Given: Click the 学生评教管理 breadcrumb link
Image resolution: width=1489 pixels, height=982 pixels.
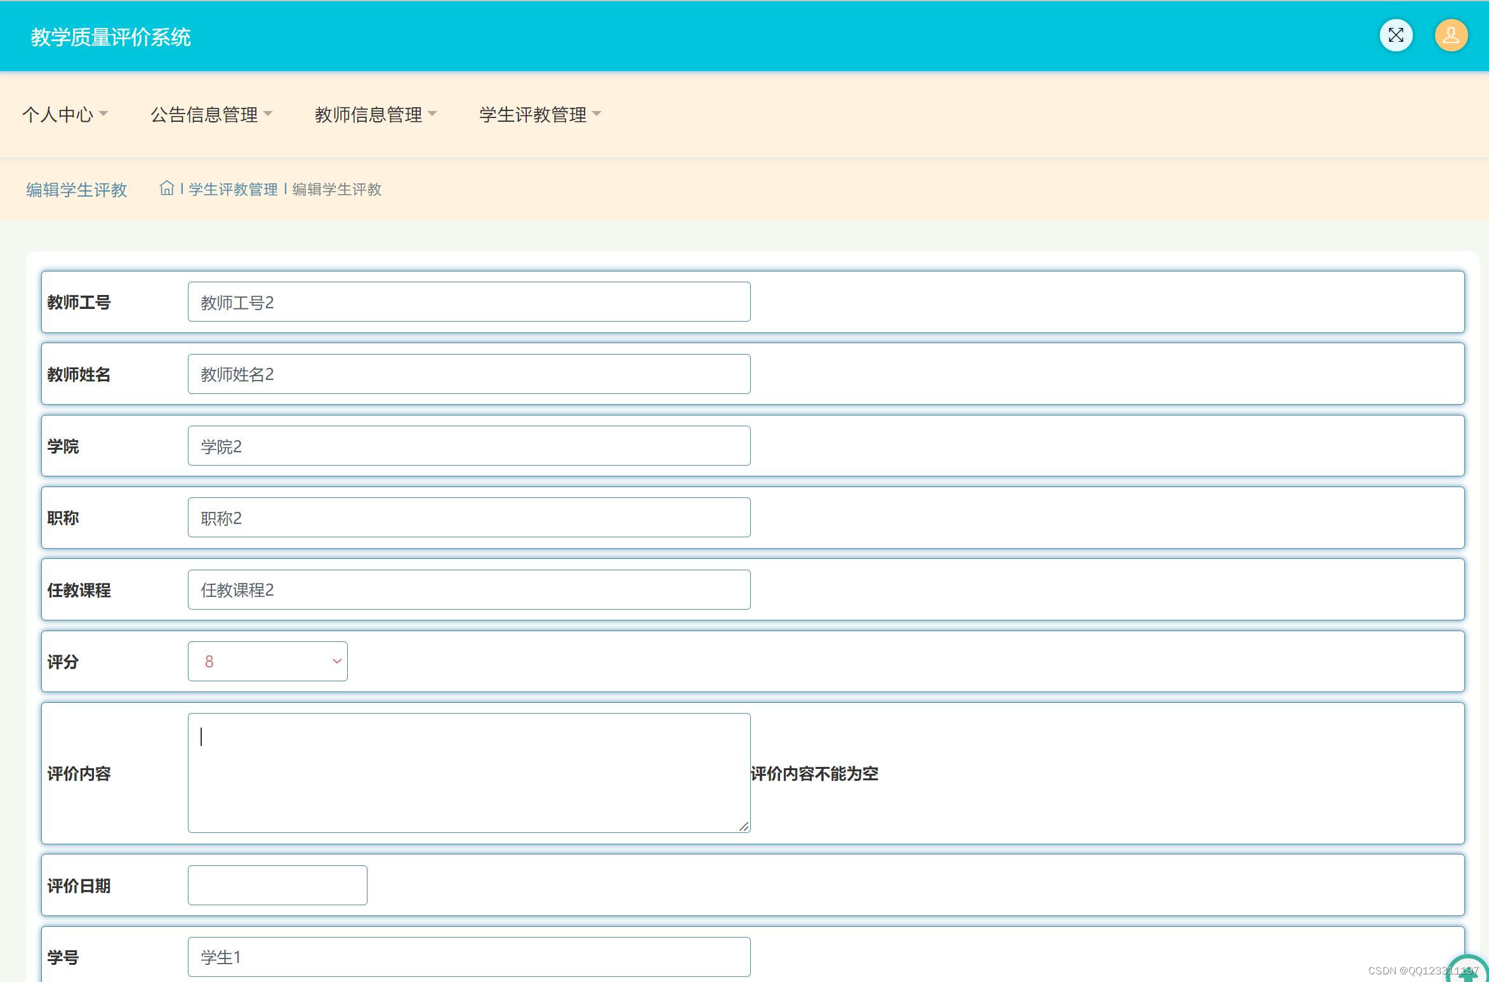Looking at the screenshot, I should coord(233,189).
